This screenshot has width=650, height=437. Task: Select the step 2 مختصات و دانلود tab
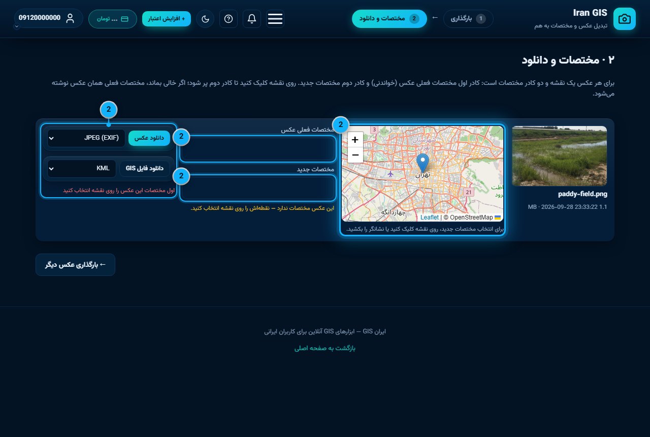[389, 19]
